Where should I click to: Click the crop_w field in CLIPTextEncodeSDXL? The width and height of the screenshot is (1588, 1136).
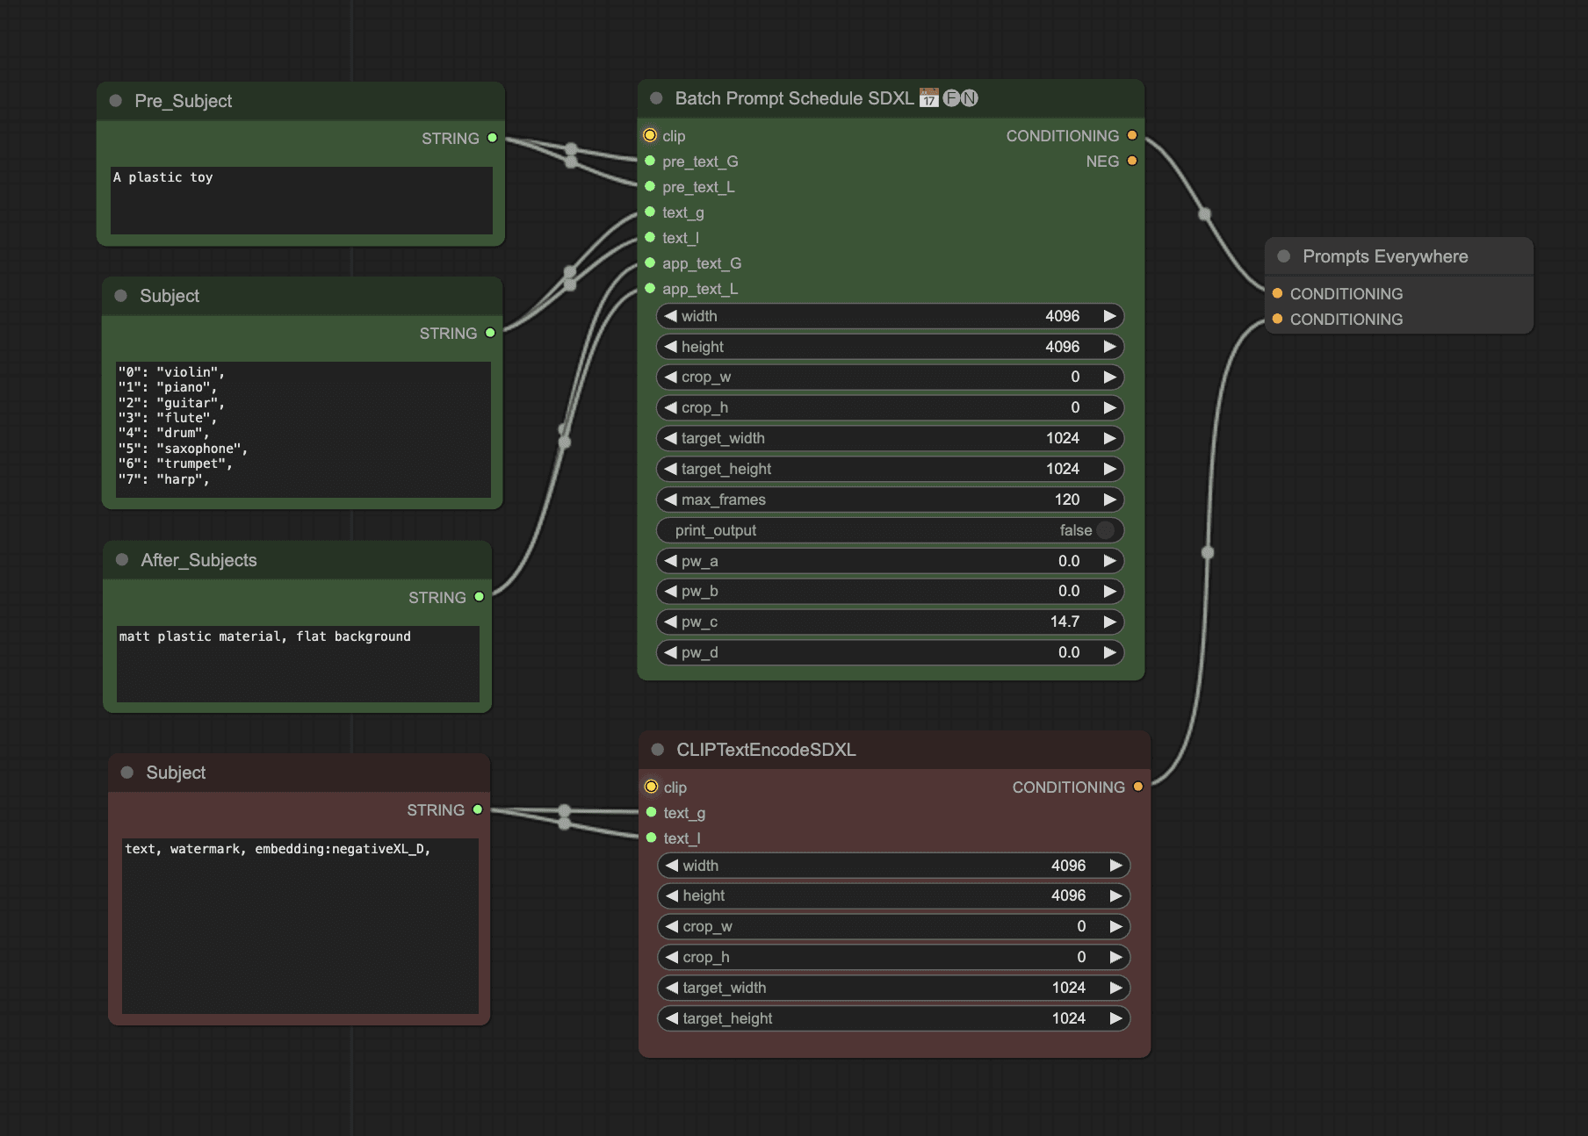point(892,926)
